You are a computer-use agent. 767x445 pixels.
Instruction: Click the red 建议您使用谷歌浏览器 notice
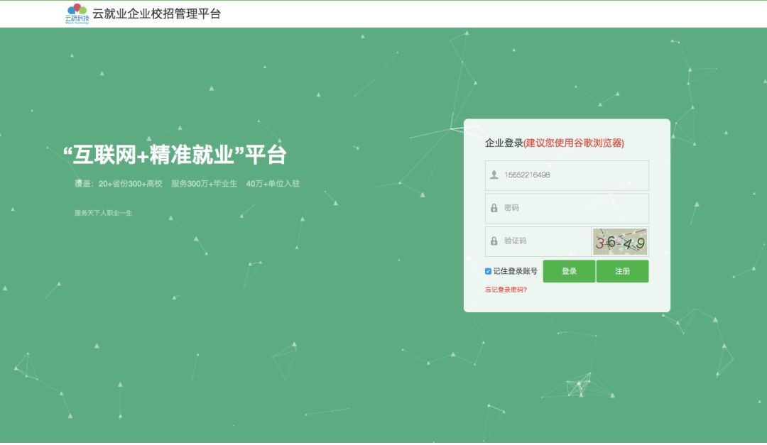click(574, 143)
